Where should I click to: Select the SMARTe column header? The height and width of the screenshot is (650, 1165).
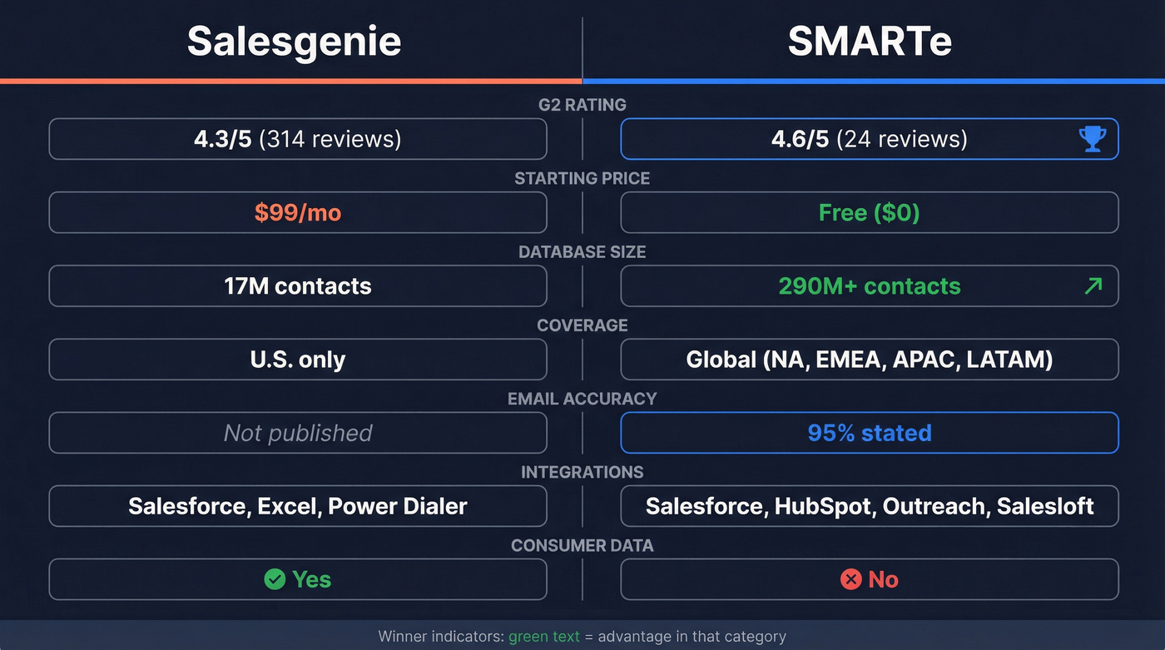[x=870, y=40]
